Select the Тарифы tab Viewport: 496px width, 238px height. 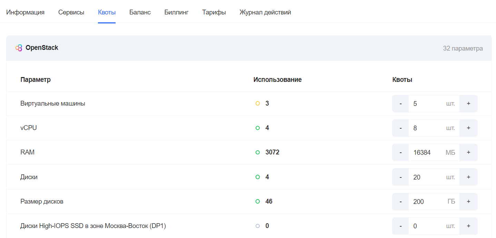214,12
